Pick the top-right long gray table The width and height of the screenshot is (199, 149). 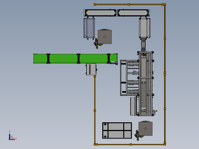click(134, 13)
